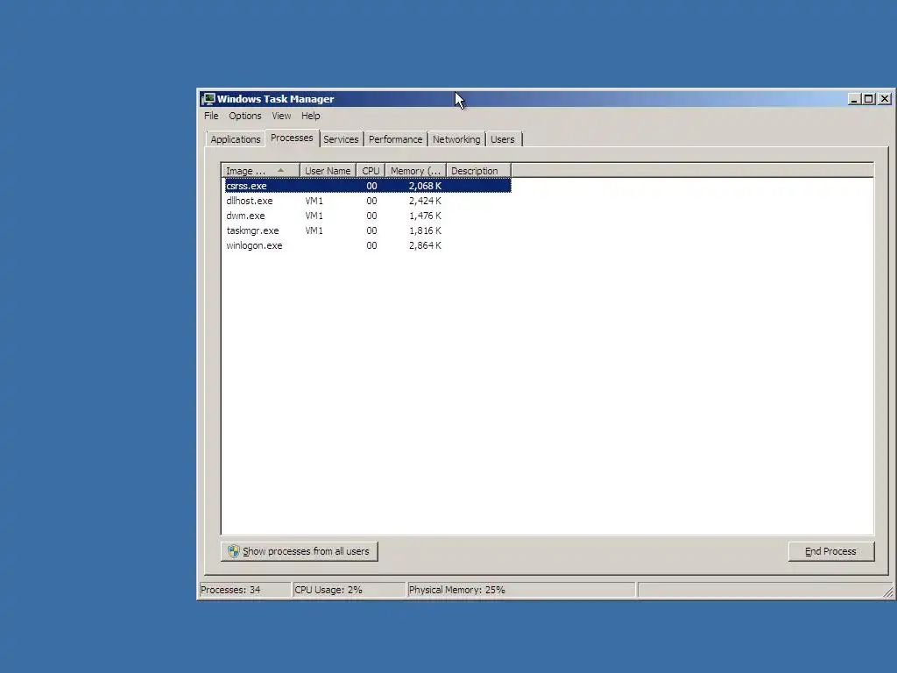
Task: Click the CPU Usage: 2% status entry
Action: pyautogui.click(x=349, y=590)
